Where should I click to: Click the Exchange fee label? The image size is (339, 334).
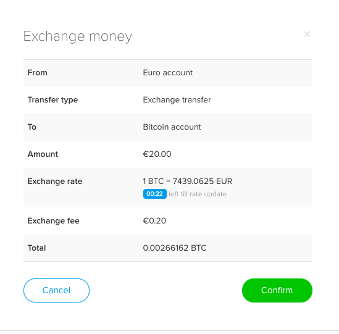(53, 221)
